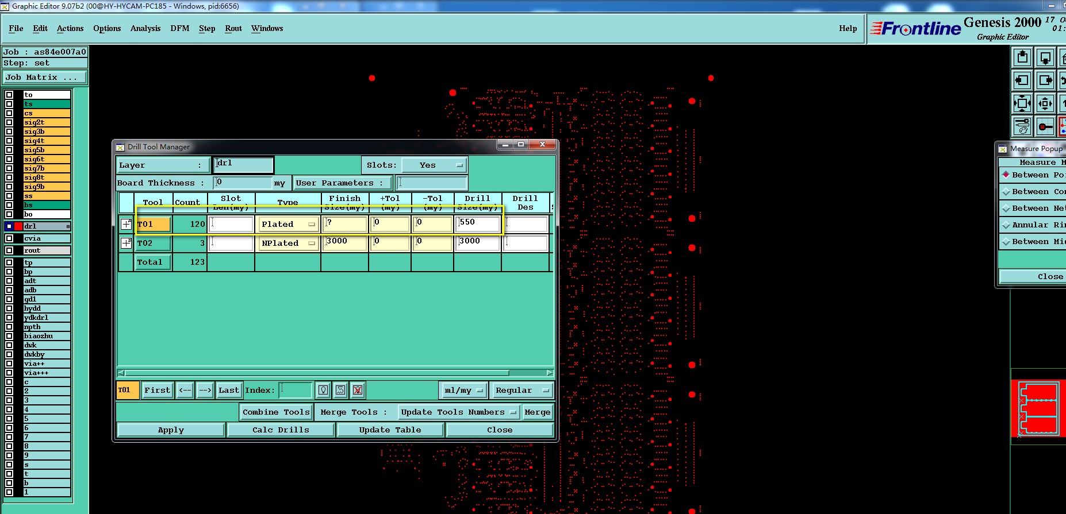Click the Apply button
The height and width of the screenshot is (514, 1066).
pos(171,430)
